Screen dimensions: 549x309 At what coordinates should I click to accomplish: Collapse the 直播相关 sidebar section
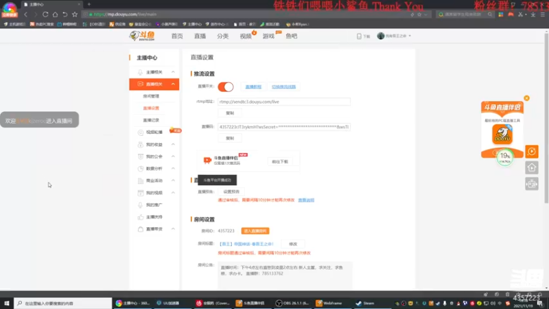(x=174, y=84)
